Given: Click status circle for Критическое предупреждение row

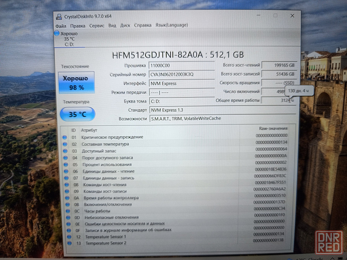Looking at the screenshot, I should click(x=65, y=137).
